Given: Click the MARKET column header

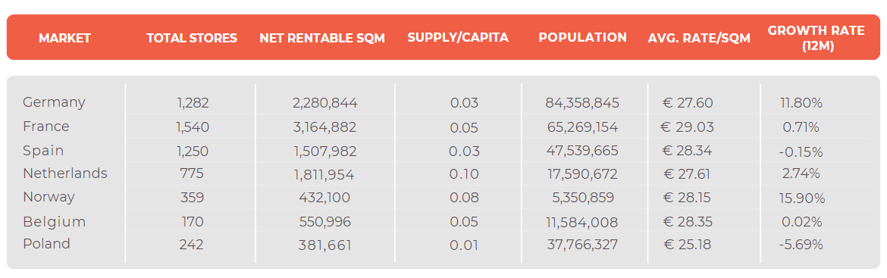Looking at the screenshot, I should pyautogui.click(x=64, y=39).
